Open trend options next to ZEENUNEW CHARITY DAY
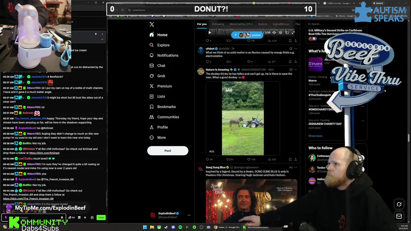Image resolution: width=411 pixels, height=231 pixels. 363,121
